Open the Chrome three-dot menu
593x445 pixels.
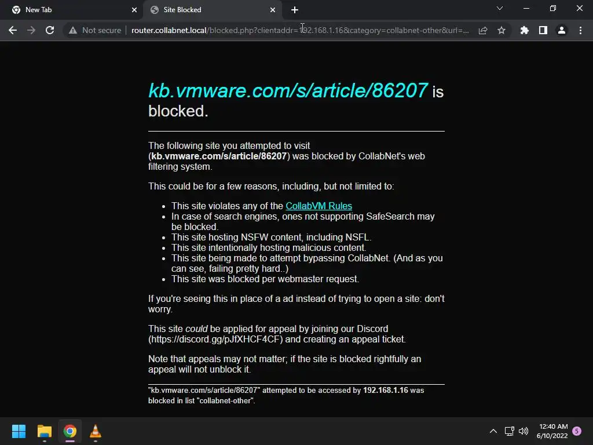tap(580, 30)
